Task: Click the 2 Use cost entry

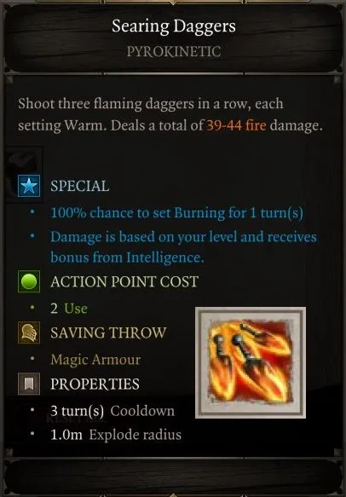Action: [x=69, y=309]
